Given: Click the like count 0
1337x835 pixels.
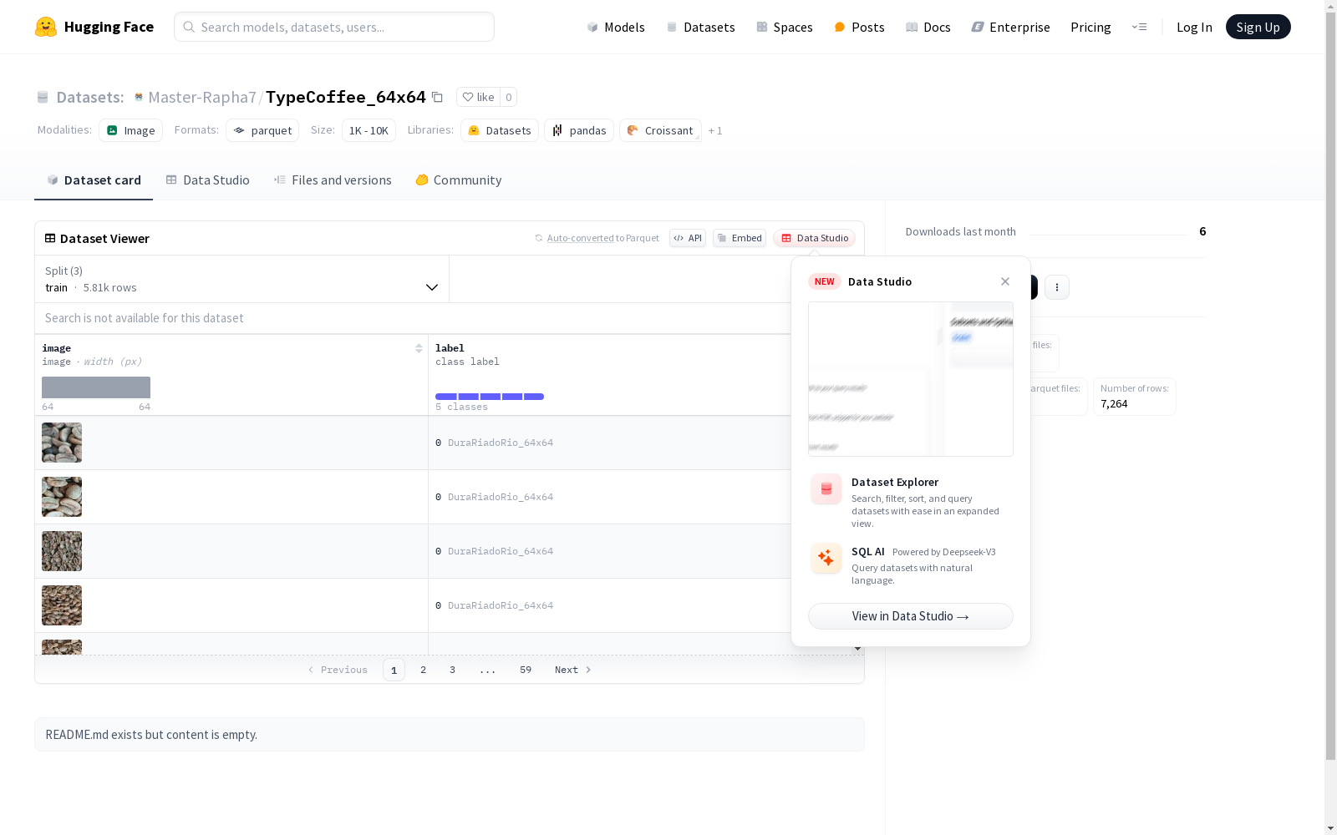Looking at the screenshot, I should [x=508, y=97].
